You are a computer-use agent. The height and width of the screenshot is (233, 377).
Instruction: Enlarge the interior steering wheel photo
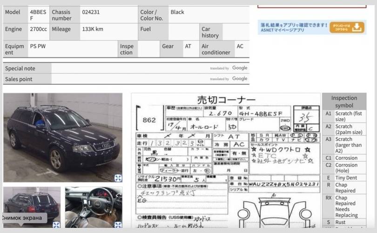(118, 225)
